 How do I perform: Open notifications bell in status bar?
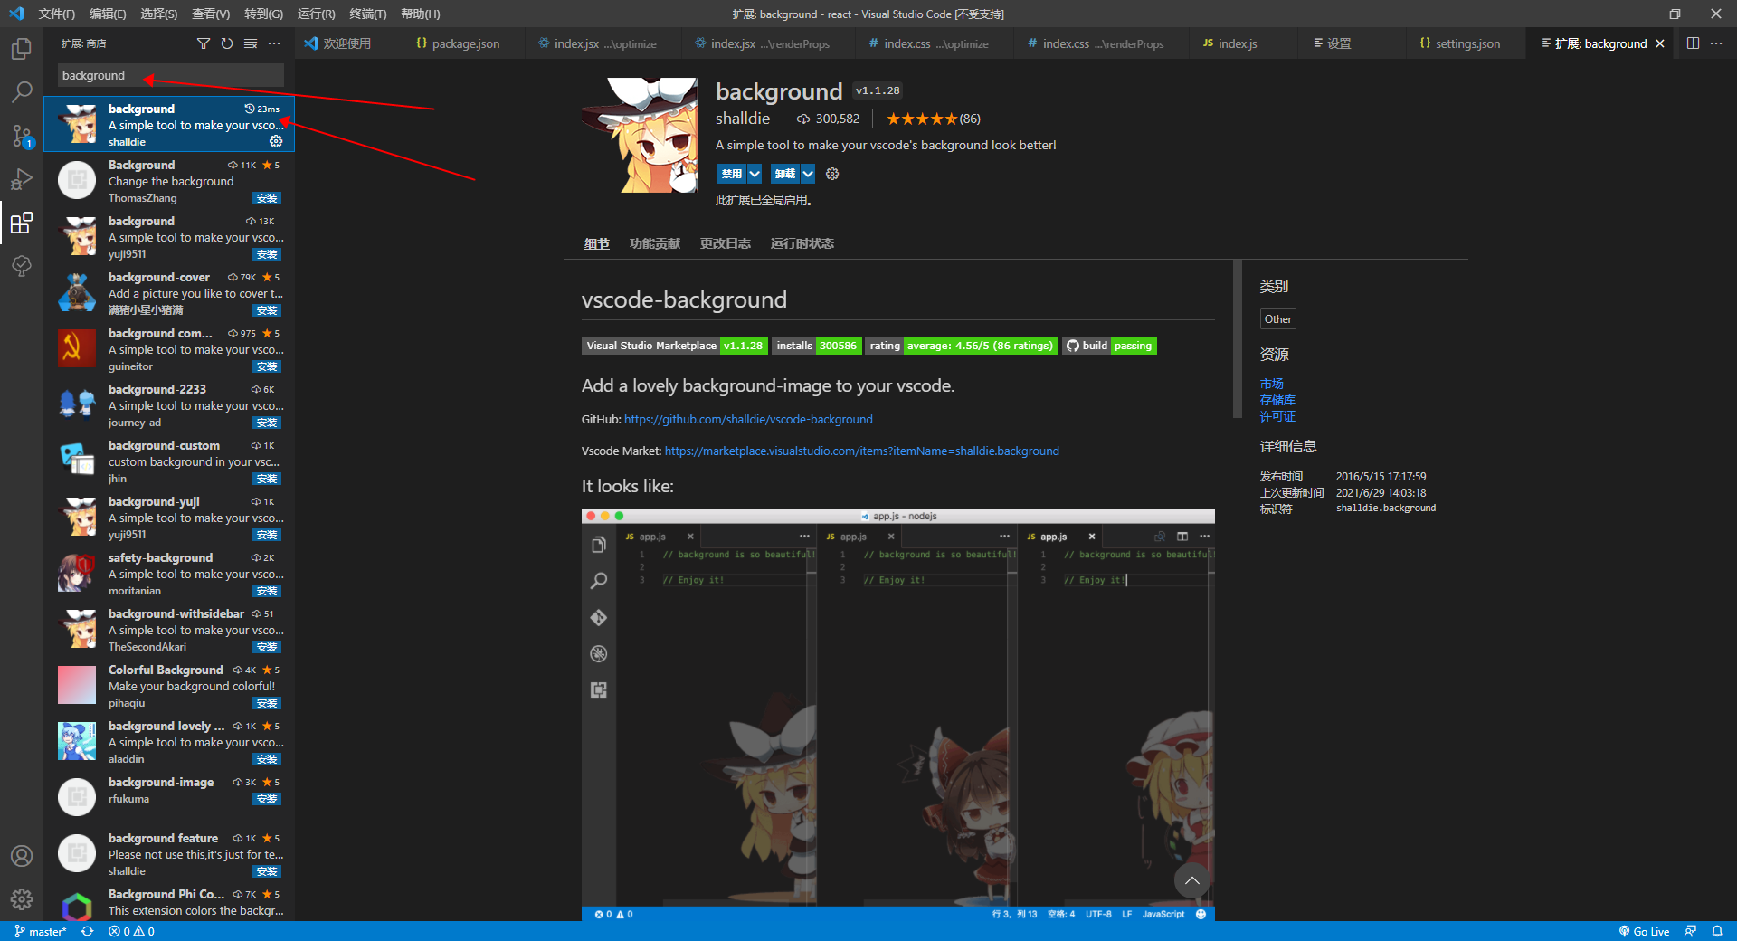click(x=1717, y=931)
